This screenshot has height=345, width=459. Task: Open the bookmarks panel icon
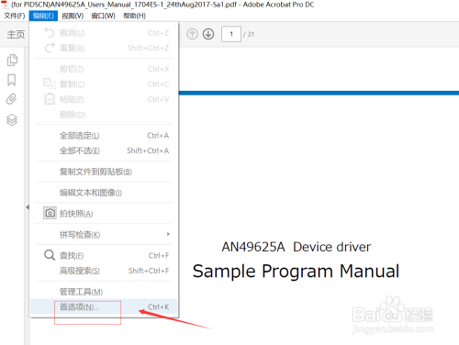[12, 80]
